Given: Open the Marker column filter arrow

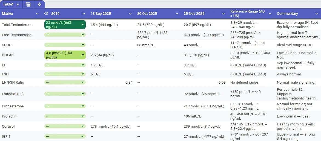Looking at the screenshot, I should (37, 14).
